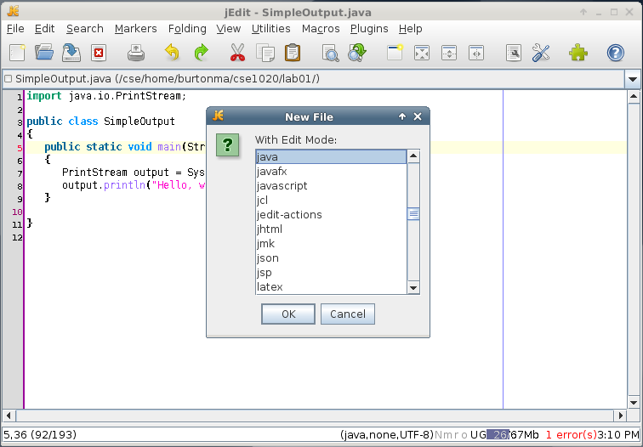Copy the selection with the Copy icon
The width and height of the screenshot is (643, 447).
click(265, 53)
